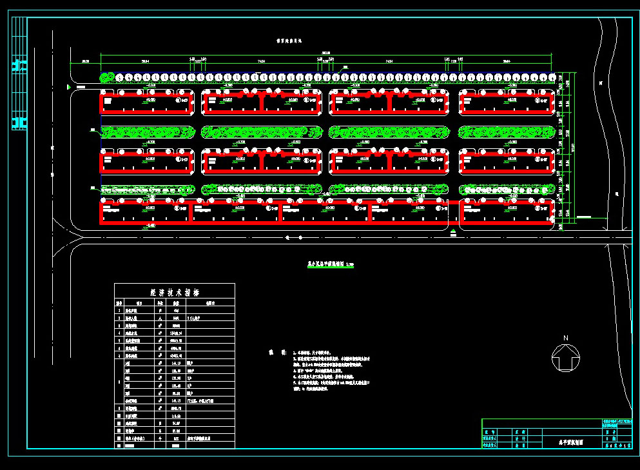Click the economic indicators table title
This screenshot has width=640, height=470.
(174, 291)
